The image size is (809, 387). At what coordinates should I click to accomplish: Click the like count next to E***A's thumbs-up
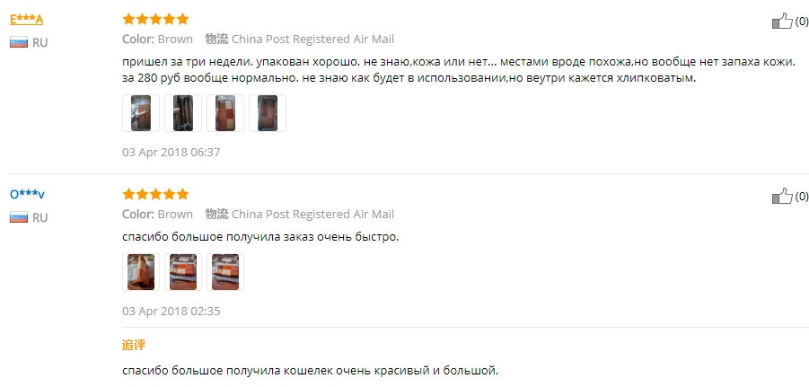(x=802, y=22)
